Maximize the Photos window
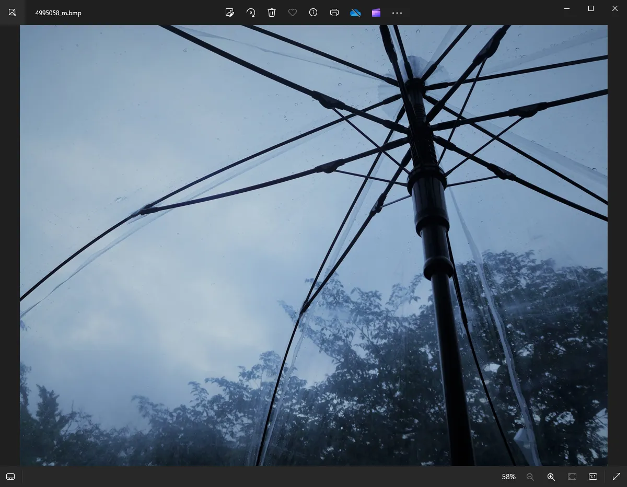627x487 pixels. pos(591,8)
